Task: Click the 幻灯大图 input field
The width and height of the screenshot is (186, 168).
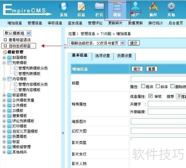Action: [x=158, y=131]
